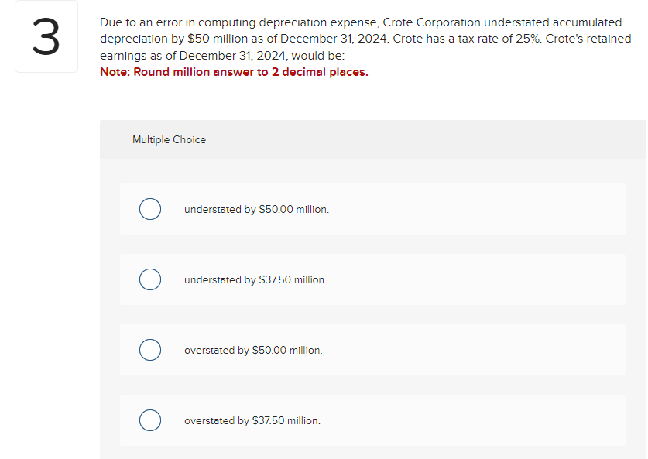Click the Multiple Choice header bar

(x=374, y=139)
